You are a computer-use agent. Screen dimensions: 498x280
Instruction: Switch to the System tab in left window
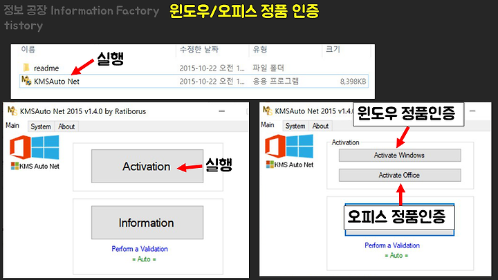pyautogui.click(x=41, y=127)
